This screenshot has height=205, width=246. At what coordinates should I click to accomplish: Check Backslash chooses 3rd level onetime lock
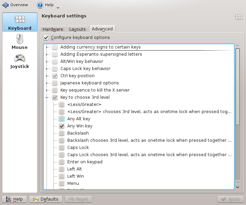tap(61, 140)
